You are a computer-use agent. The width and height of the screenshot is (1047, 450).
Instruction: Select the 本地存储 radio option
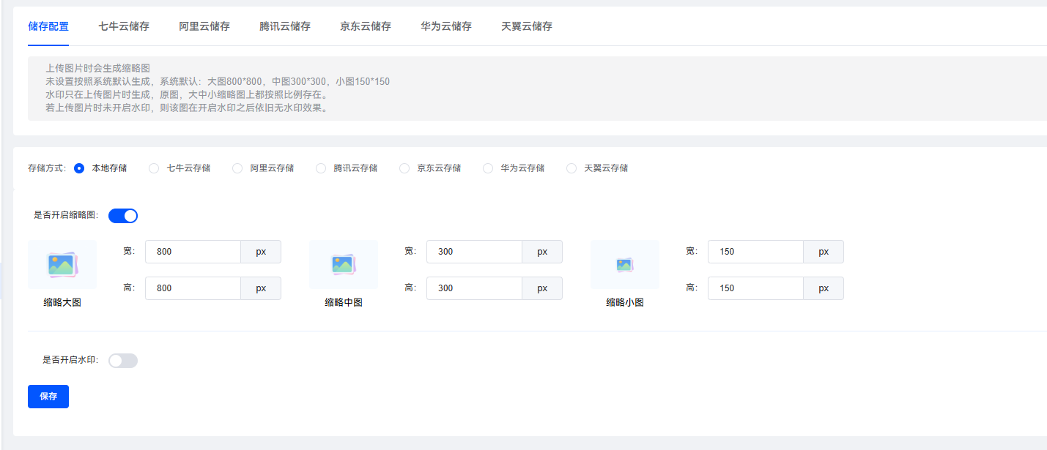pyautogui.click(x=80, y=168)
